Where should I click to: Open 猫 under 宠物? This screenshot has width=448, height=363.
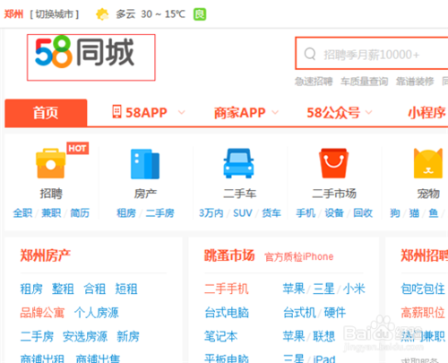414,213
